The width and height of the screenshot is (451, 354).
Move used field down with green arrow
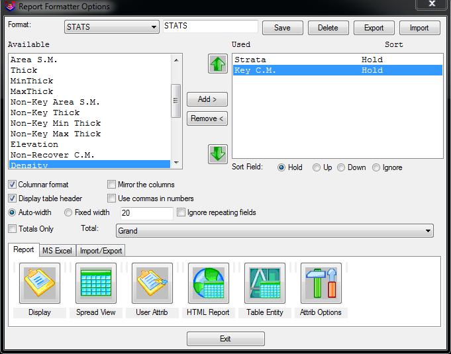point(218,154)
